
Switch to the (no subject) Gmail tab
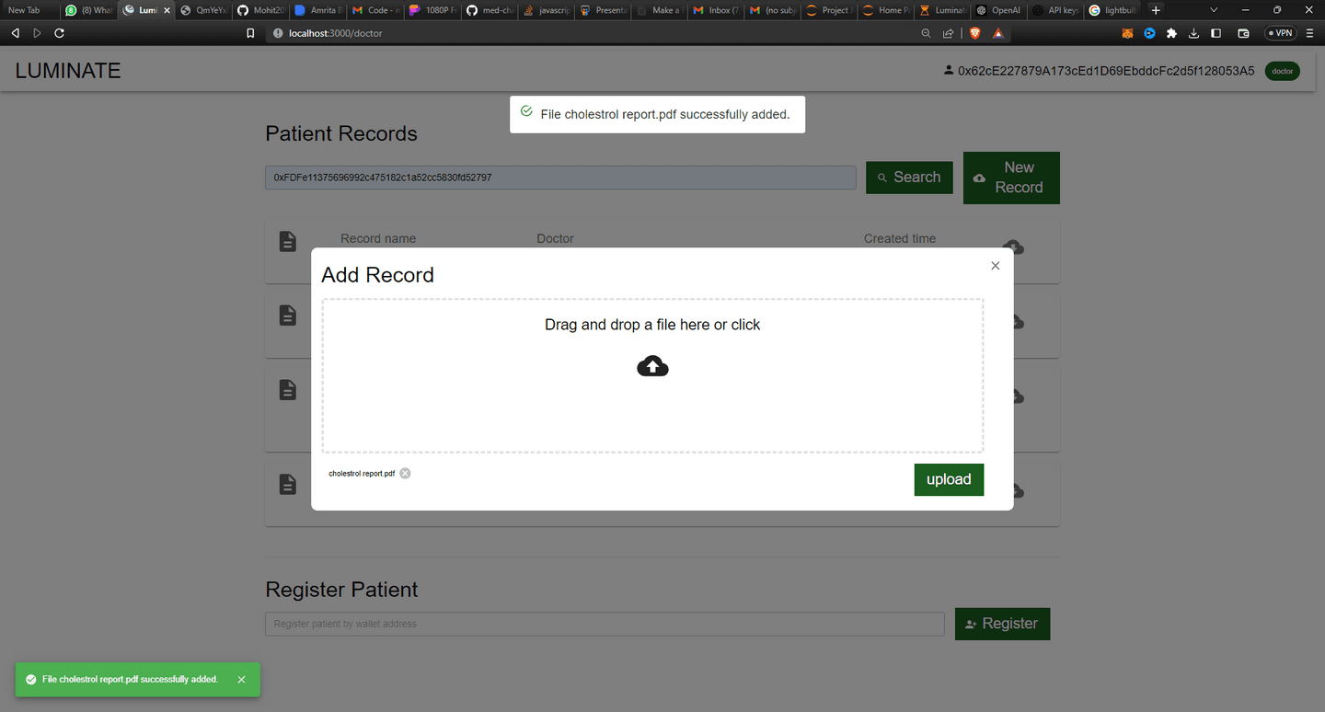pos(774,10)
